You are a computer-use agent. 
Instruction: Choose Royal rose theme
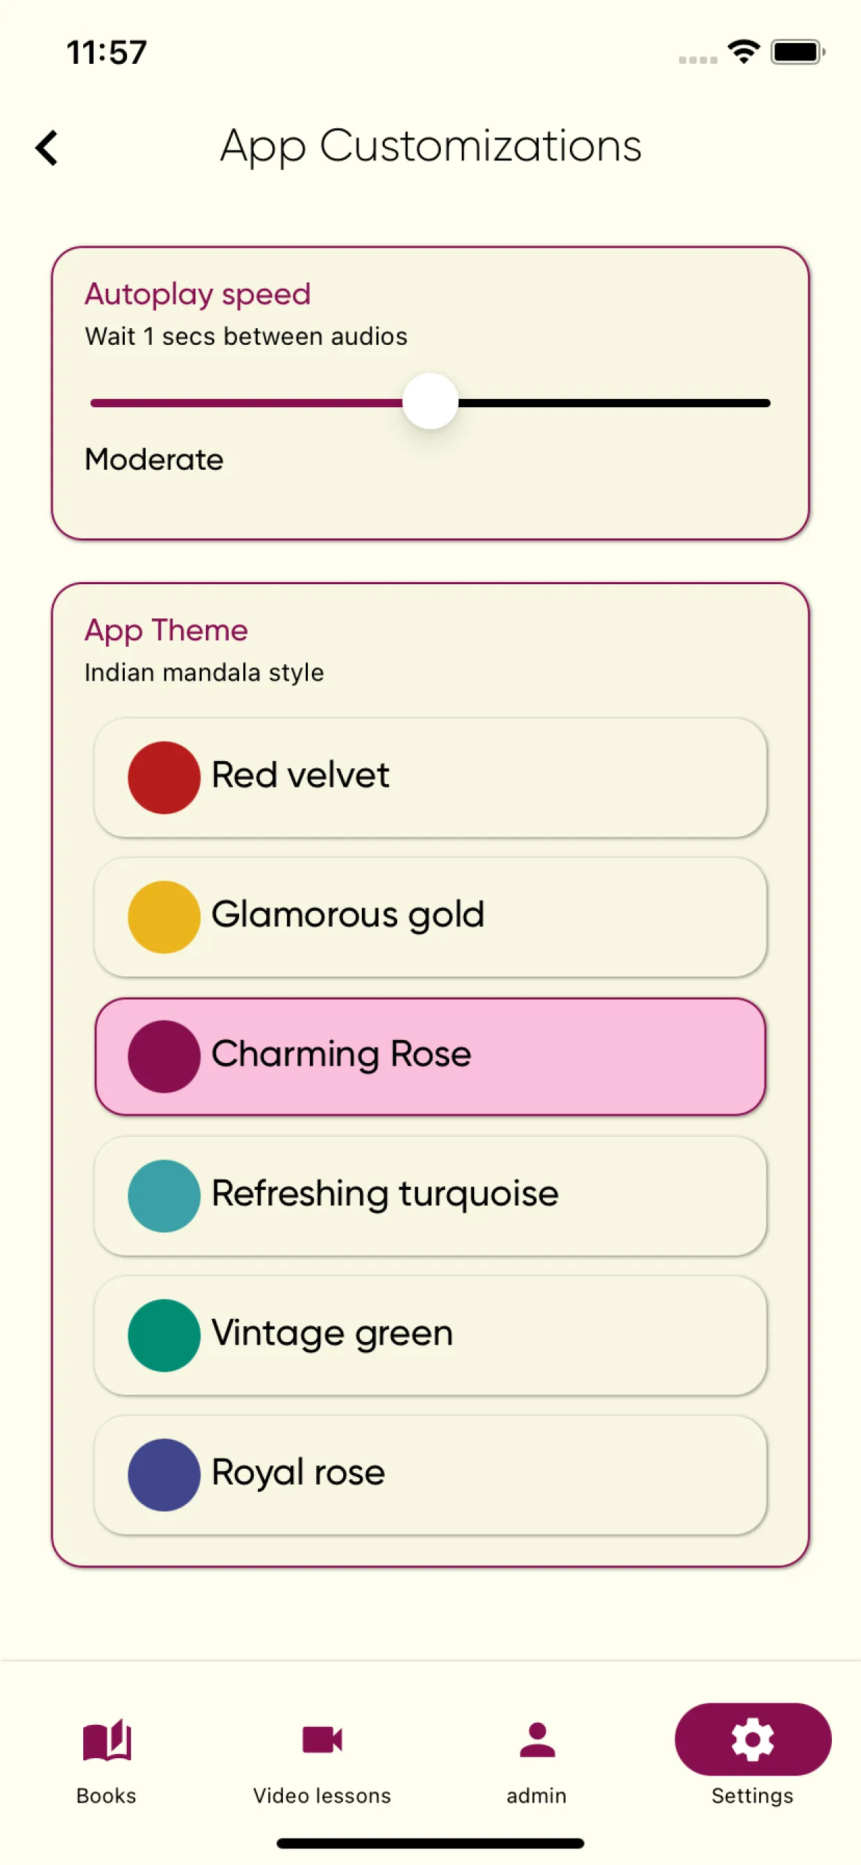430,1475
